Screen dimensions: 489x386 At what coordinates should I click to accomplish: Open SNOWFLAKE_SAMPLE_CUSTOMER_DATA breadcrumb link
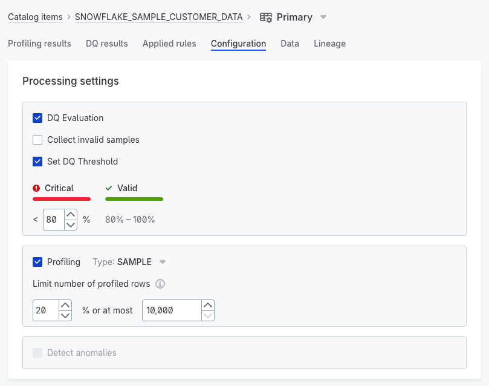158,17
